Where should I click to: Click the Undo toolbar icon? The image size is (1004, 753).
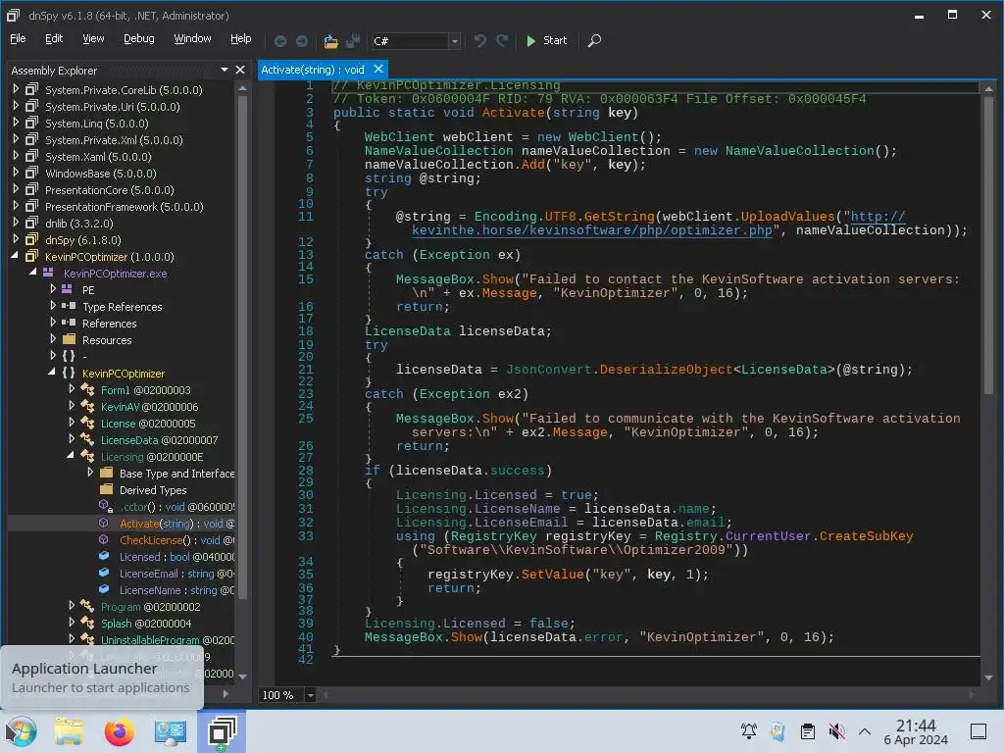click(x=480, y=41)
